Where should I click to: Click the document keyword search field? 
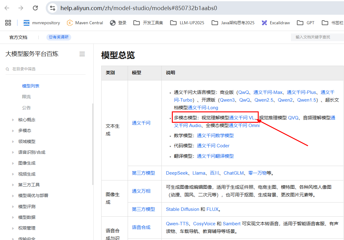[316, 37]
